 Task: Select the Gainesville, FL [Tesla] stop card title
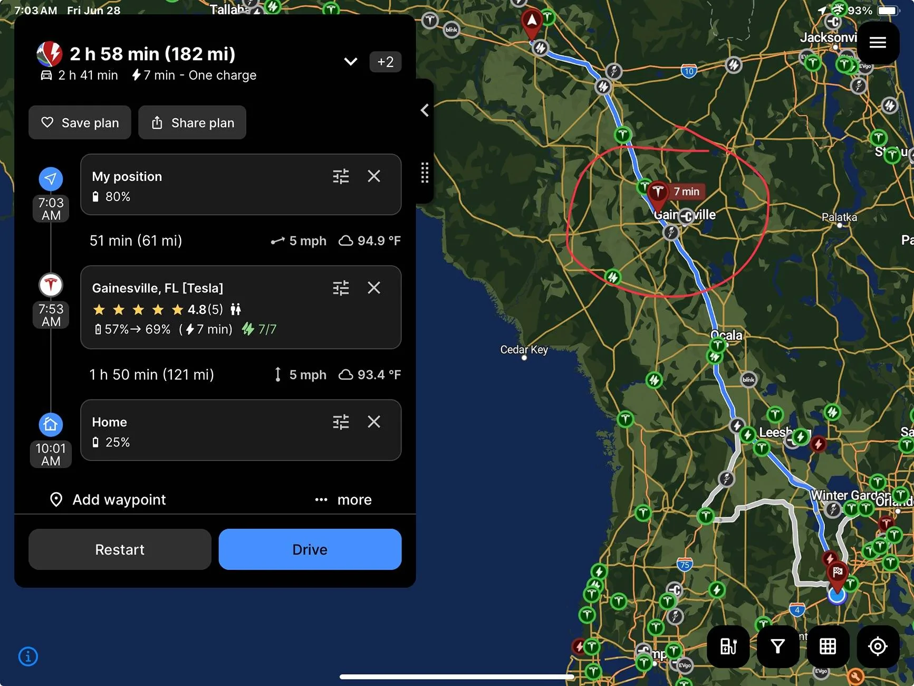158,288
